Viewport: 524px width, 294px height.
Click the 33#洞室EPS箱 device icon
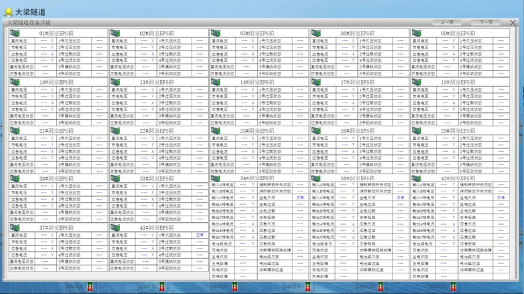(x=115, y=179)
